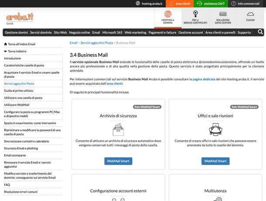The width and height of the screenshot is (266, 201).
Task: Open Ripristinare o modificare la password item
Action: (x=32, y=132)
